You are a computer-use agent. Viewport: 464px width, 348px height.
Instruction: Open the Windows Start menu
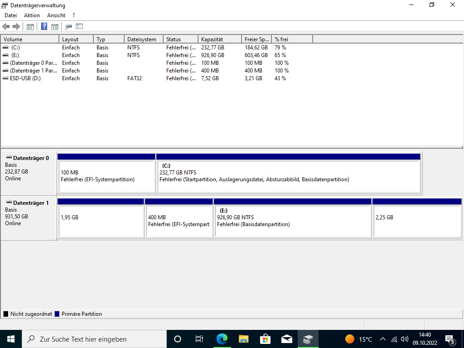pos(11,339)
